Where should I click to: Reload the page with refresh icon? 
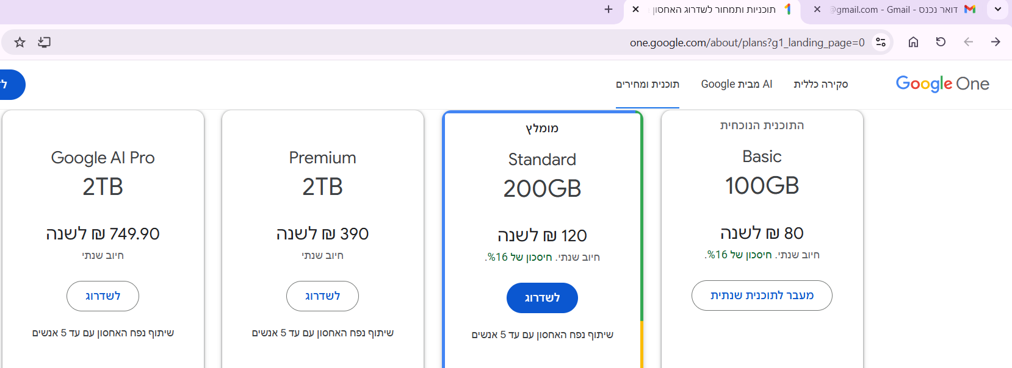pyautogui.click(x=941, y=42)
